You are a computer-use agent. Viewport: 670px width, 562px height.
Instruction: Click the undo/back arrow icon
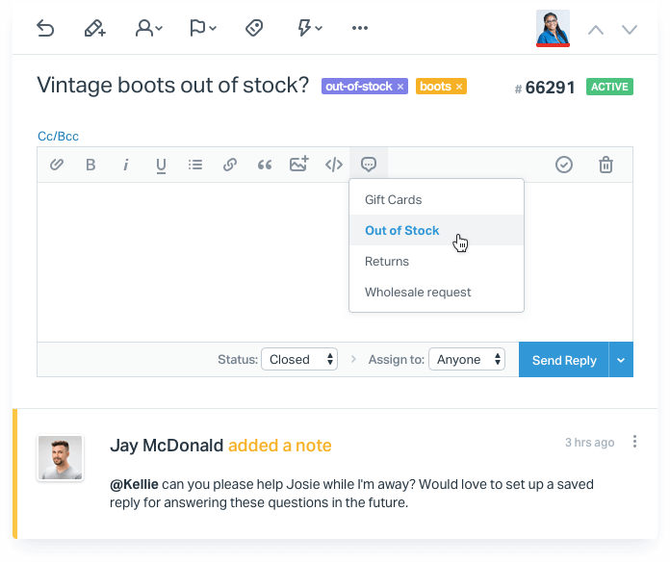click(45, 29)
